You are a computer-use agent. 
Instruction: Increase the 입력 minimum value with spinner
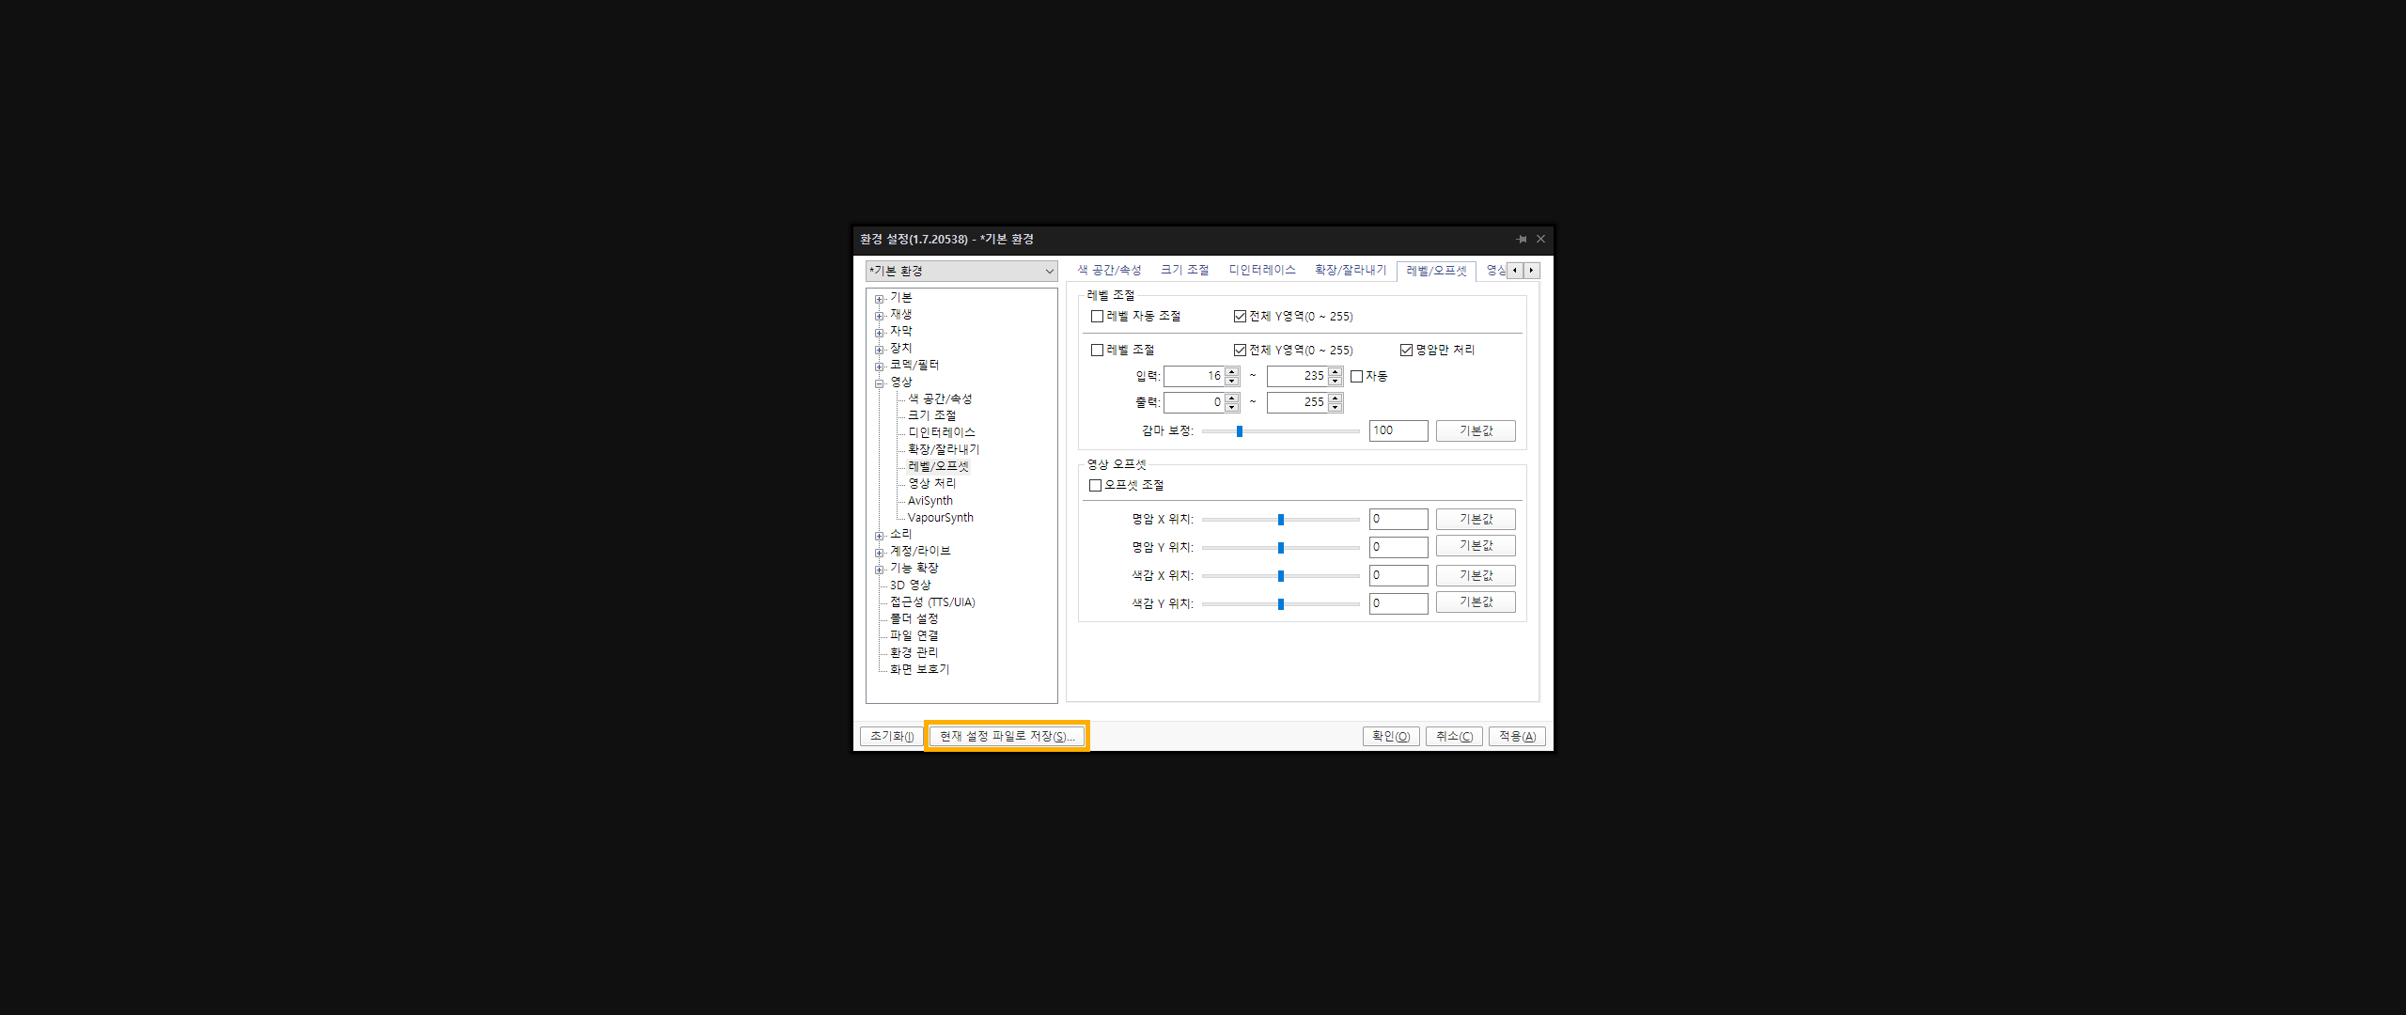pyautogui.click(x=1231, y=372)
